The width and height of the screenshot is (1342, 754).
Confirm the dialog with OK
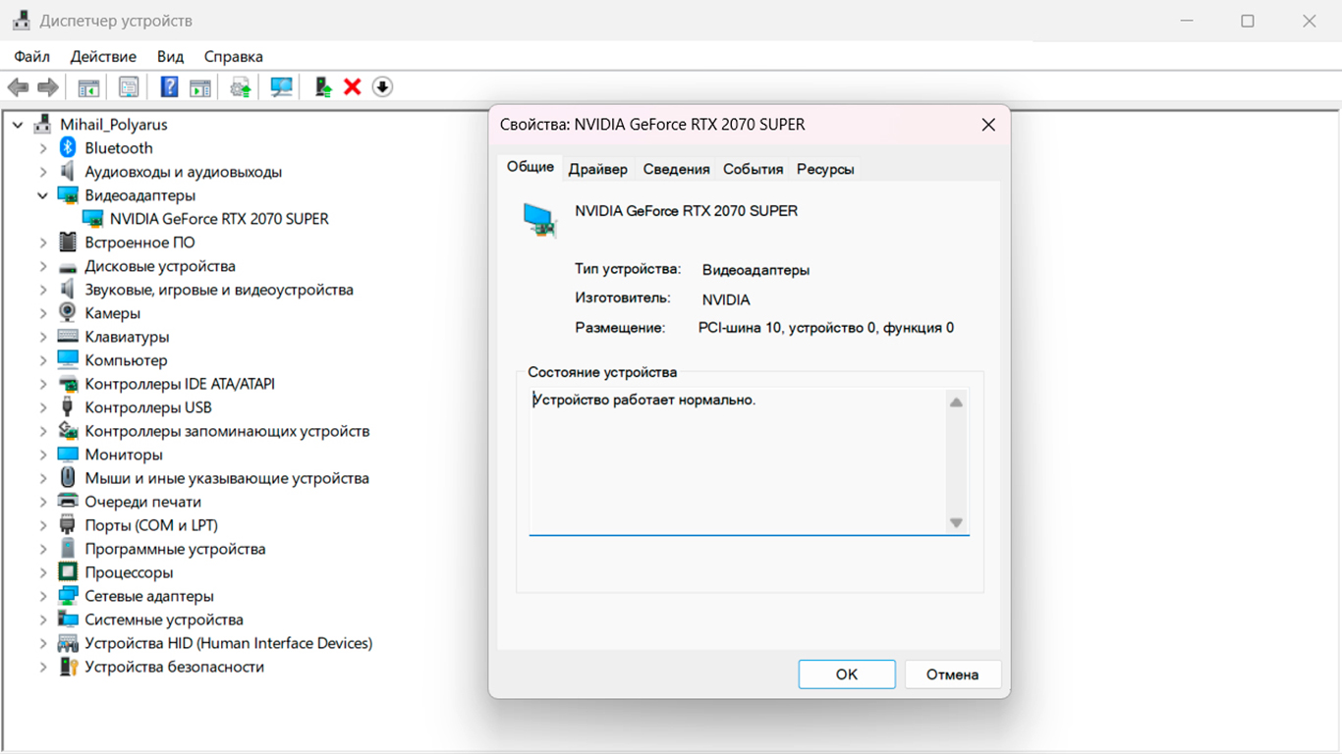[847, 674]
